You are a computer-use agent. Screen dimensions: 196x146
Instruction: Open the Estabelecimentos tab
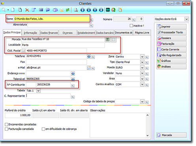(x=86, y=33)
